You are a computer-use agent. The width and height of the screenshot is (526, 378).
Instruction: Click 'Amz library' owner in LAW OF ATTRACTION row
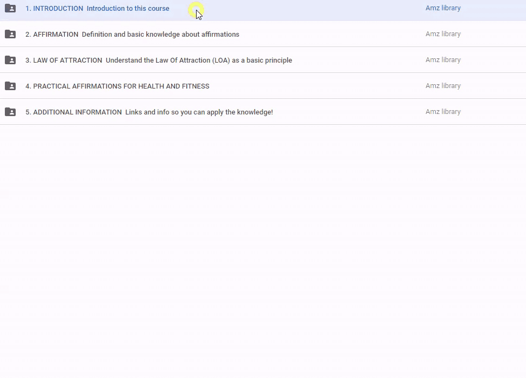coord(443,60)
